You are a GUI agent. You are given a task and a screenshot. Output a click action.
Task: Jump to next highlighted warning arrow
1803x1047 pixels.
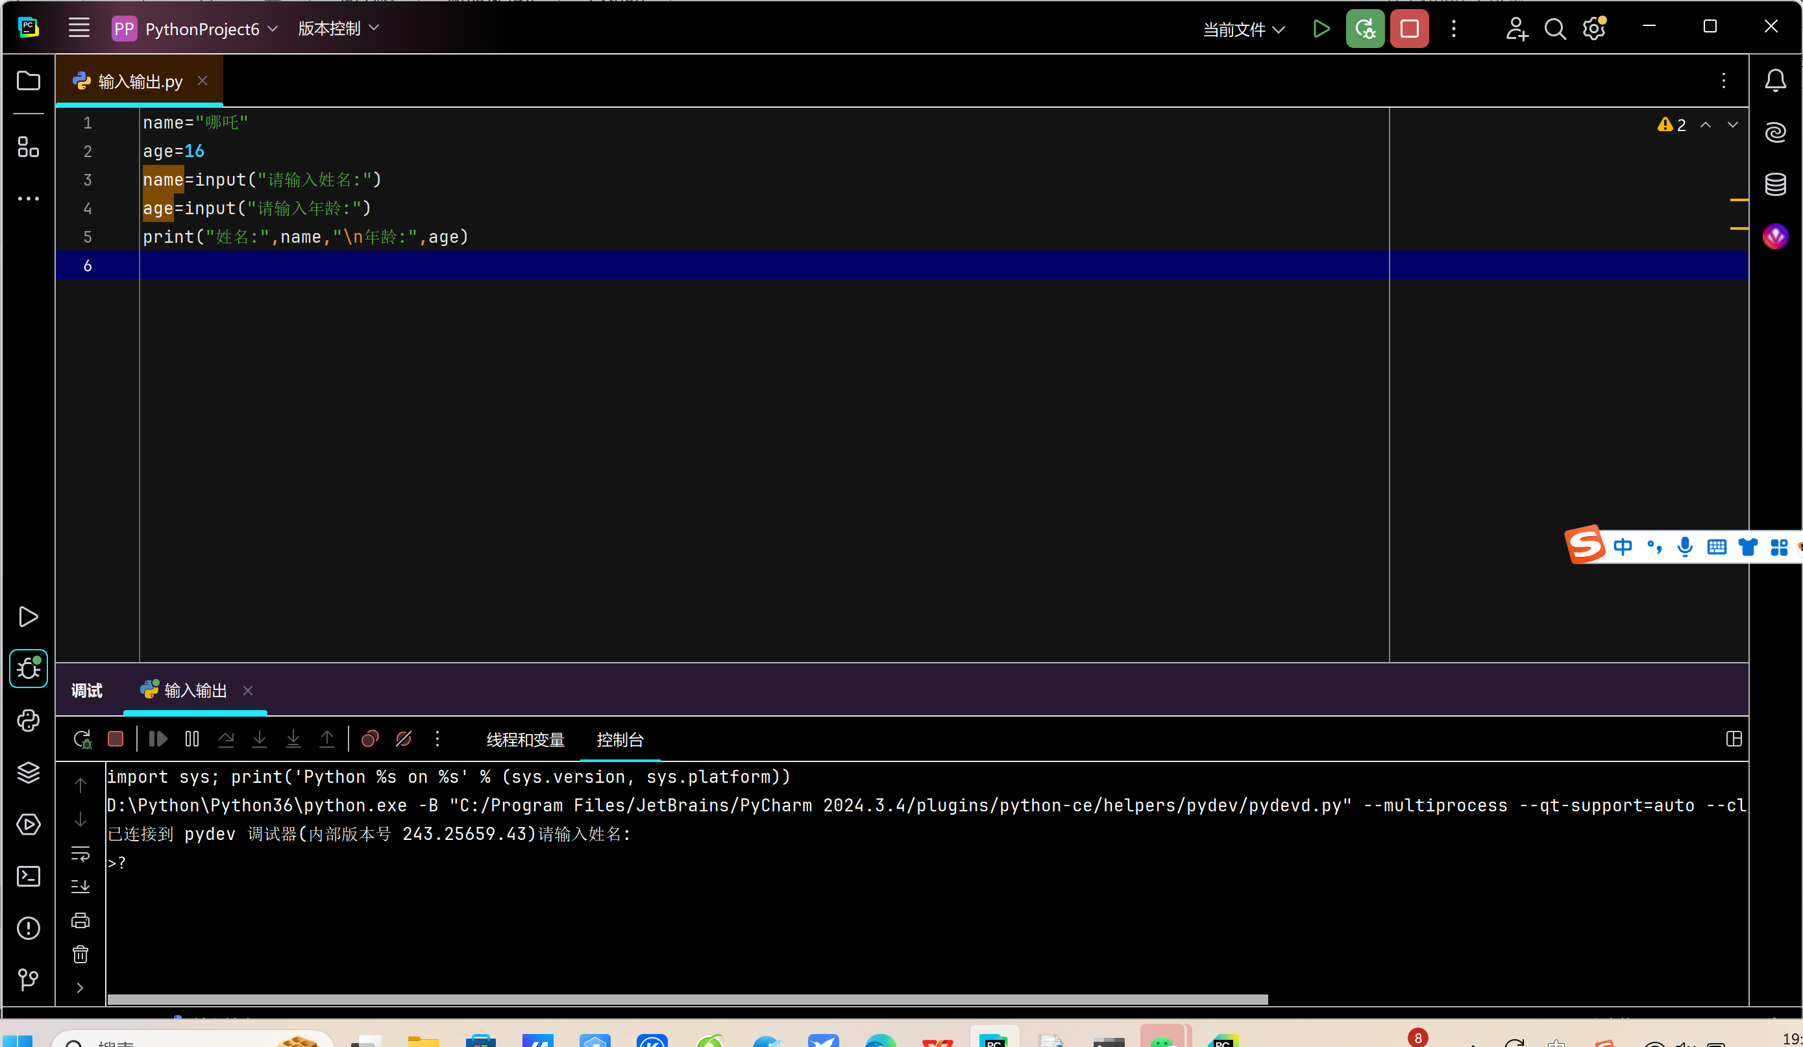(x=1732, y=125)
